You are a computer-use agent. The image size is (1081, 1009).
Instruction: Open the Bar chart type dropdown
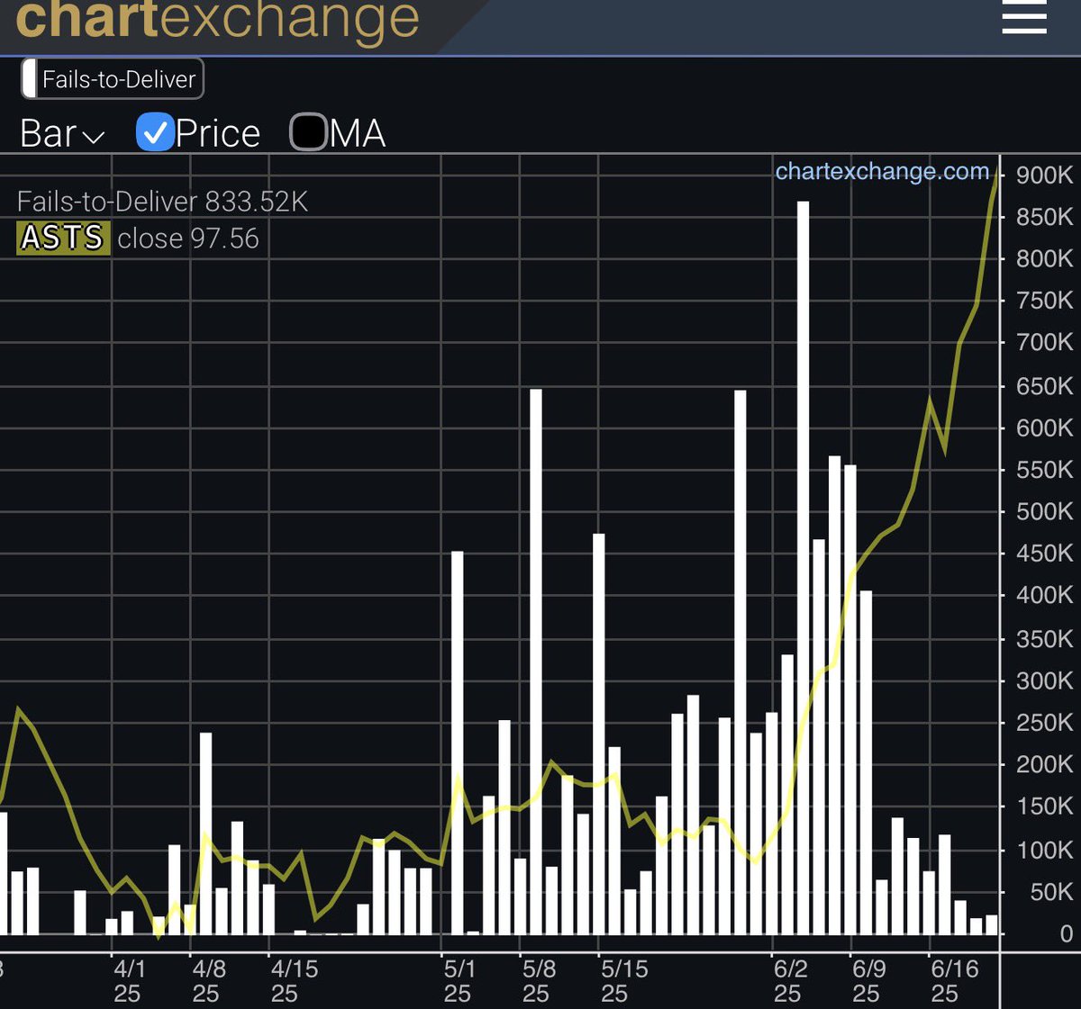[62, 134]
